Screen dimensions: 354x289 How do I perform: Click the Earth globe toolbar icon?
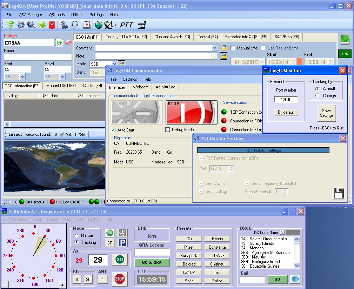coord(99,25)
